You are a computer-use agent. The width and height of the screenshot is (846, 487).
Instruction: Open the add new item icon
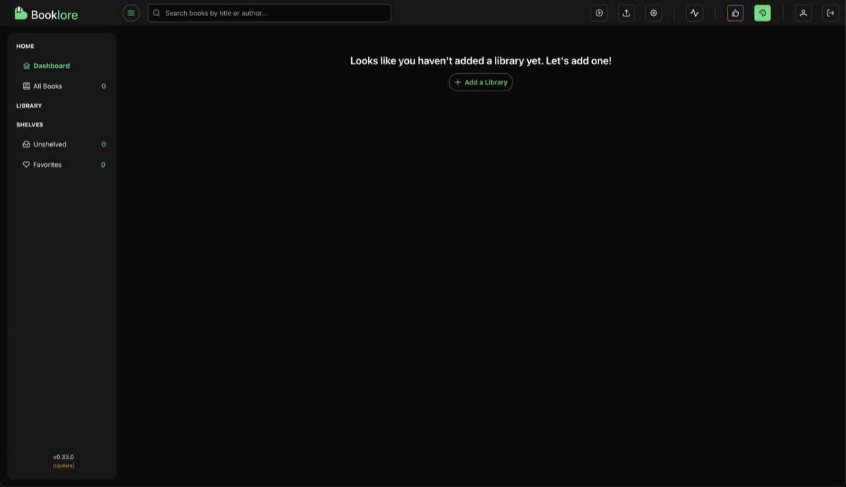point(599,13)
